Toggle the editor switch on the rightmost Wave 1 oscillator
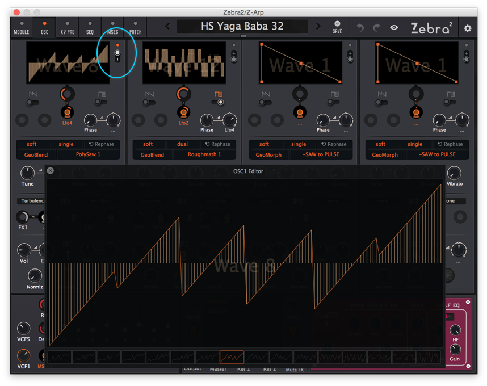487x386 pixels. pos(466,56)
